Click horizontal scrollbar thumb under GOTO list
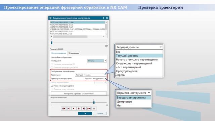The height and width of the screenshot is (121, 215). (70, 37)
